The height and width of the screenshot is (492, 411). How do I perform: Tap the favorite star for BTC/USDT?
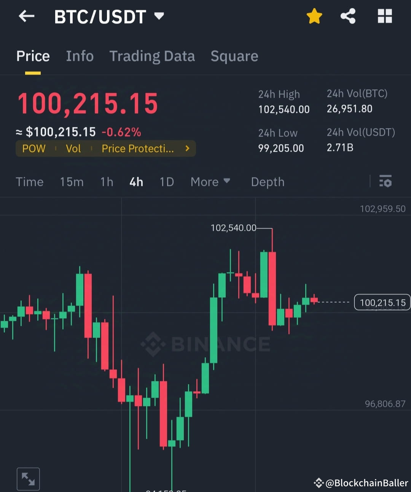pyautogui.click(x=314, y=16)
